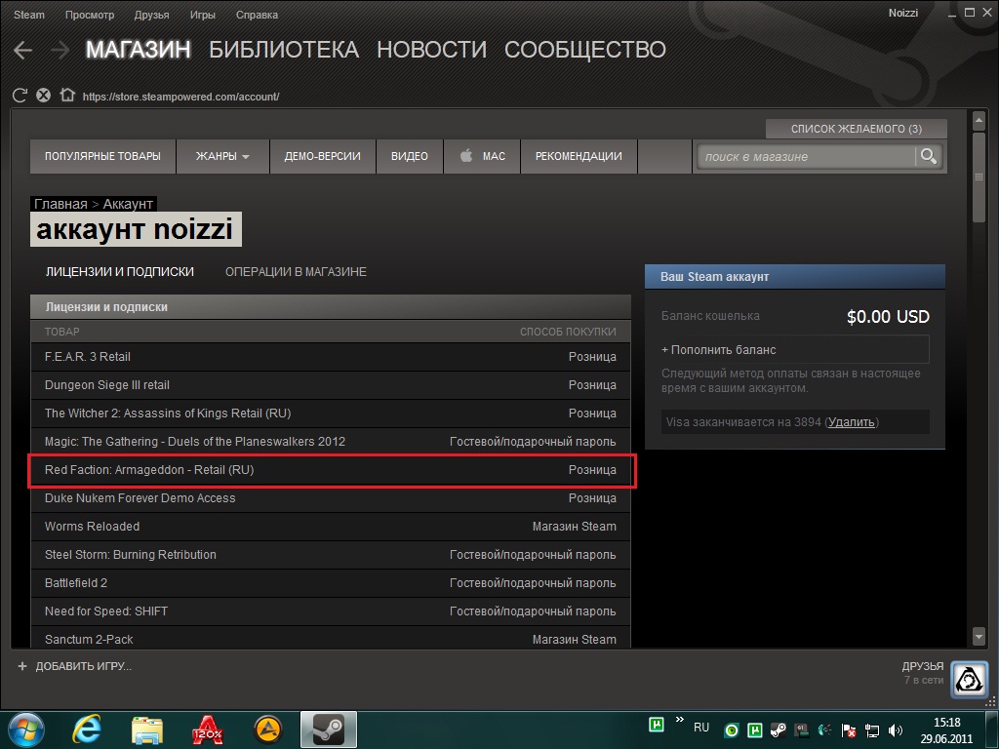The height and width of the screenshot is (749, 999).
Task: Open the Друзья menu
Action: (x=151, y=15)
